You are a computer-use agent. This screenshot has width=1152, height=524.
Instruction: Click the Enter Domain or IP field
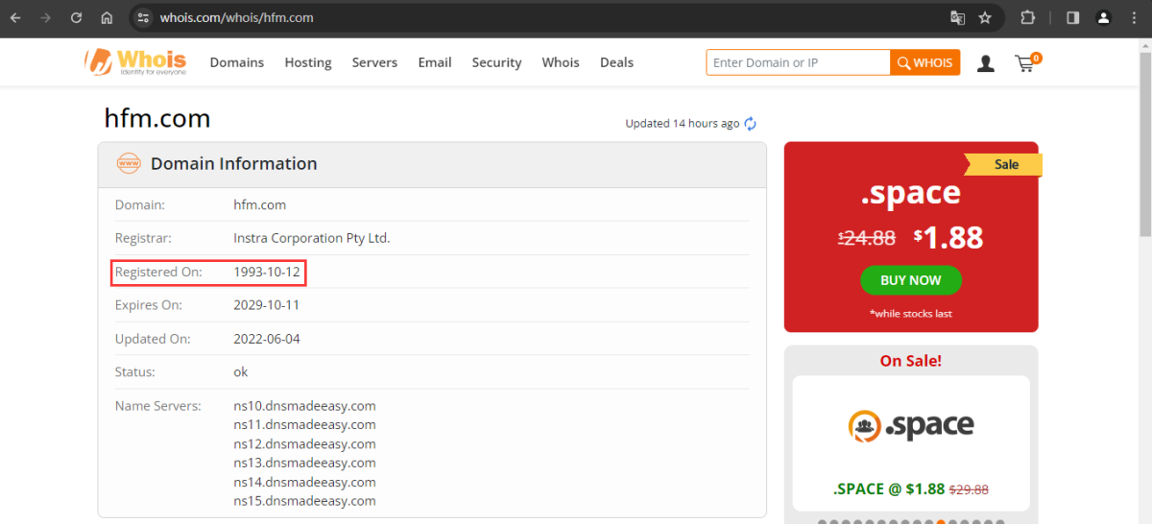(x=797, y=62)
